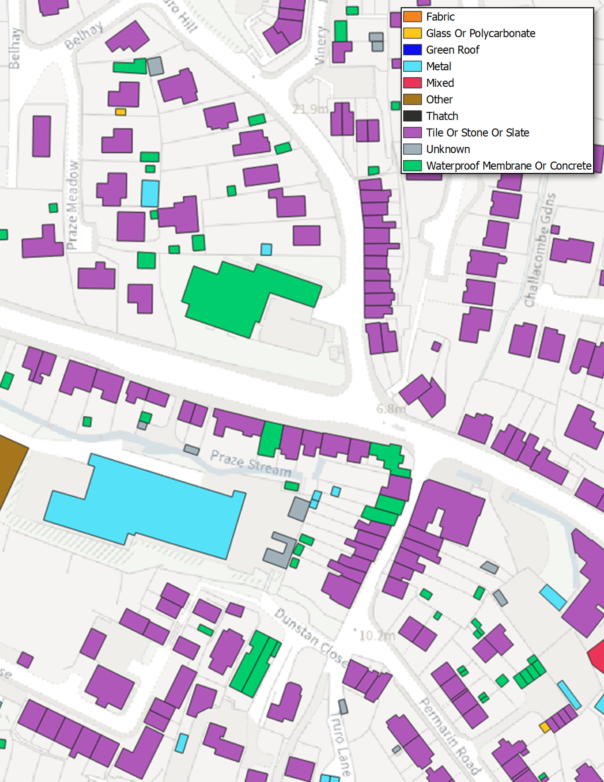Viewport: 604px width, 782px height.
Task: Click the 'Waterproof Membrane Or Concrete' legend label
Action: (x=508, y=166)
